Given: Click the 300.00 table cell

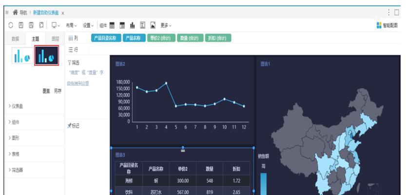Looking at the screenshot, I should (x=183, y=181).
